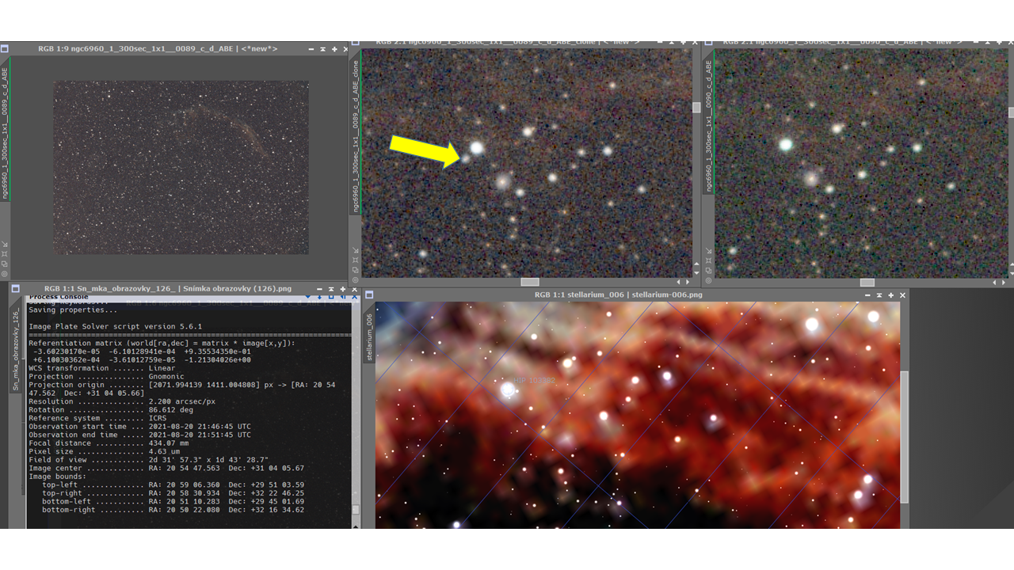Select the Sn_mka_obrazovky_126_ vertical view tab
The height and width of the screenshot is (570, 1014).
tap(15, 348)
